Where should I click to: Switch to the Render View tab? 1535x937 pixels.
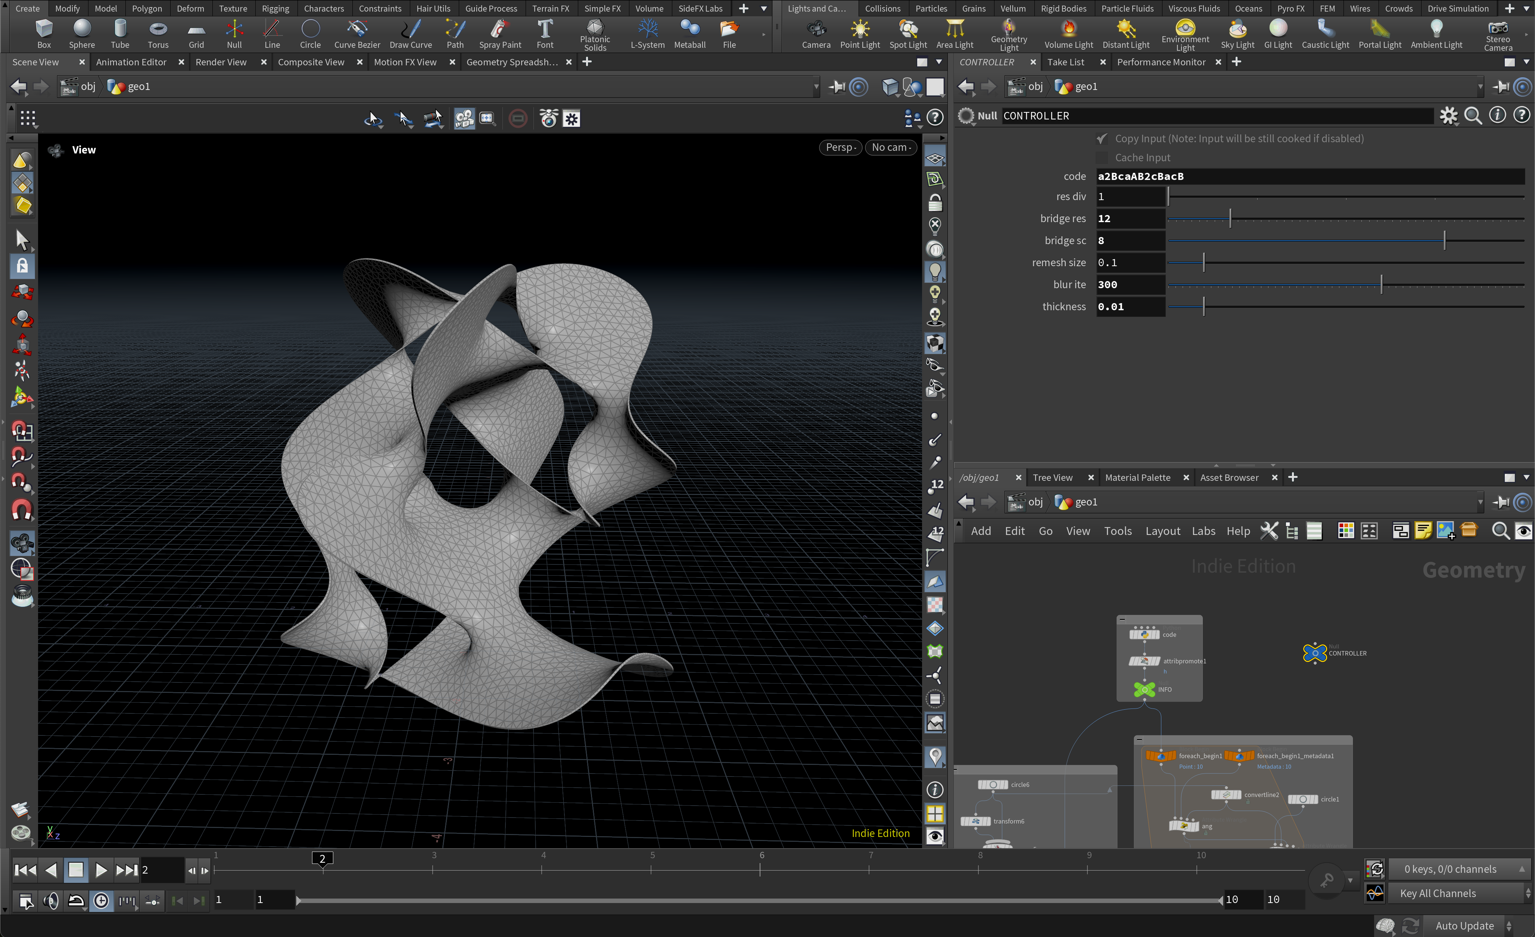pyautogui.click(x=221, y=62)
